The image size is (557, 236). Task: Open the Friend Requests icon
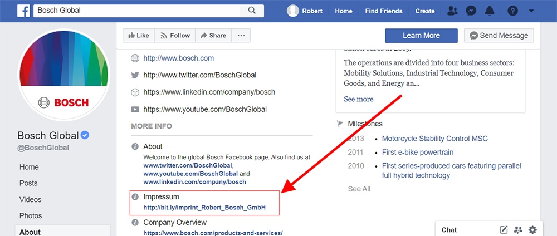452,11
